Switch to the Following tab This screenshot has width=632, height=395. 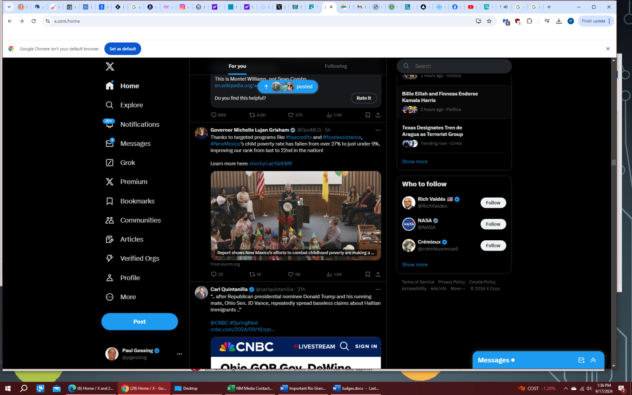click(336, 66)
